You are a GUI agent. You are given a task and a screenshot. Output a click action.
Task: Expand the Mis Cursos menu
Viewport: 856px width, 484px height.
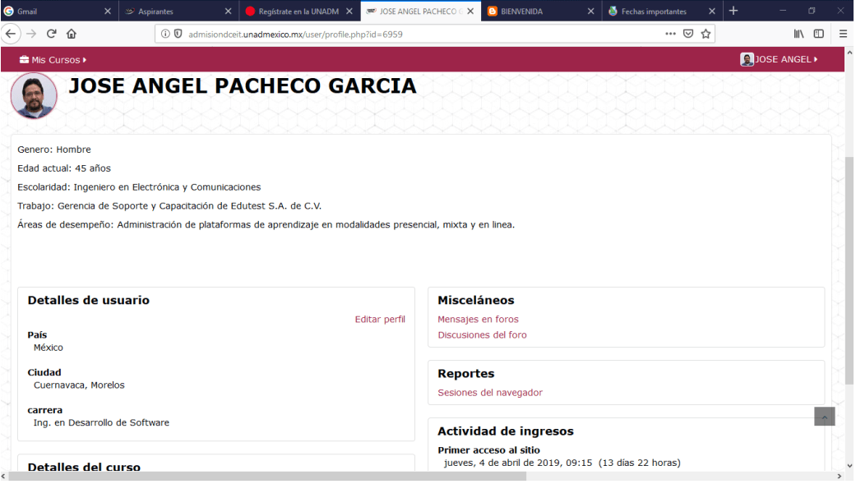pyautogui.click(x=54, y=59)
